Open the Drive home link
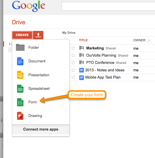The image size is (155, 158). tap(19, 22)
